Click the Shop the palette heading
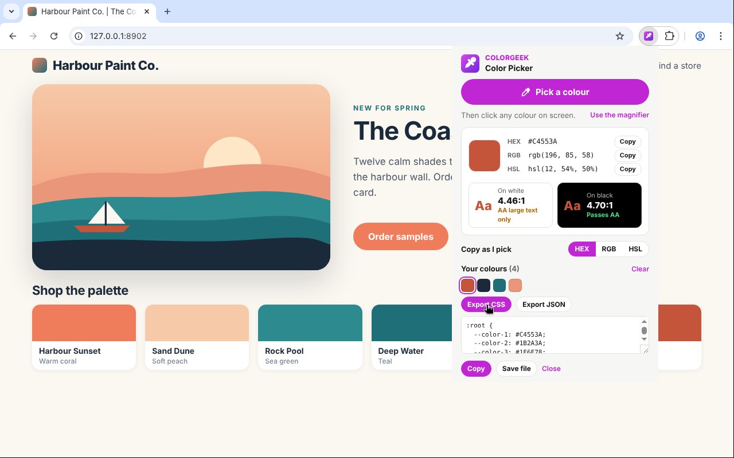 (x=80, y=290)
